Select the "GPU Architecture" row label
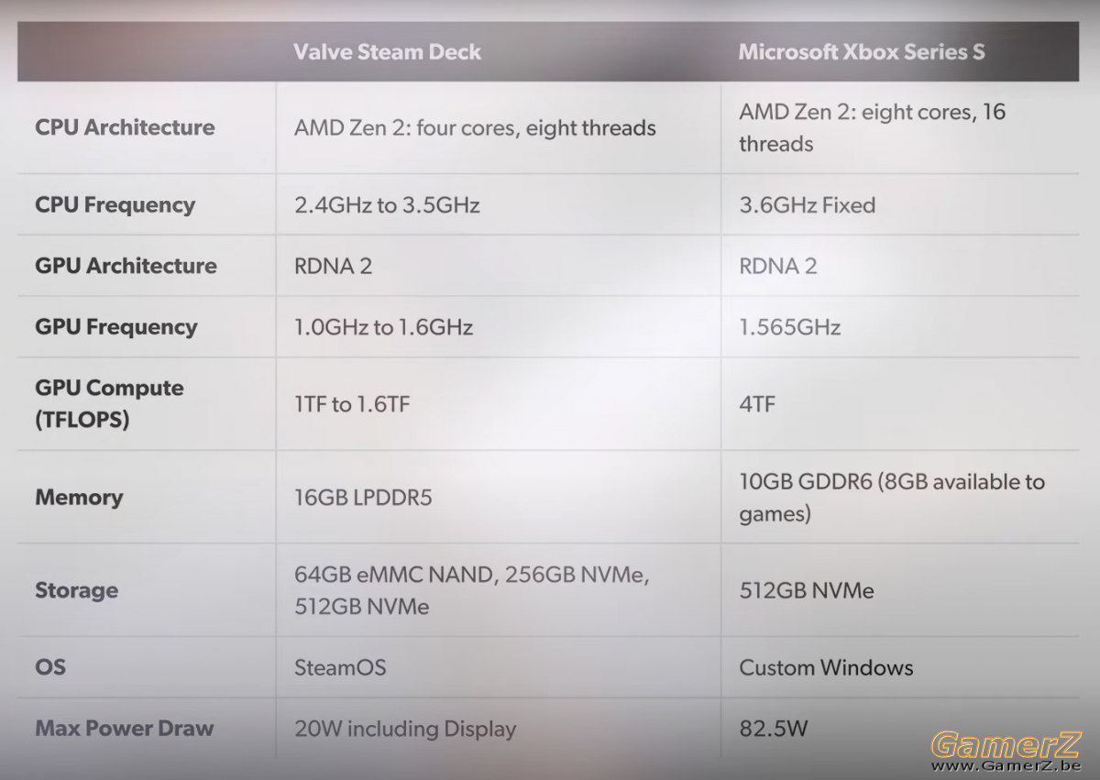Image resolution: width=1100 pixels, height=780 pixels. click(126, 266)
